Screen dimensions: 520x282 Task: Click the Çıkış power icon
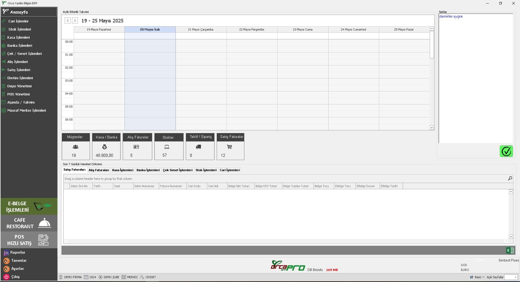click(6, 277)
